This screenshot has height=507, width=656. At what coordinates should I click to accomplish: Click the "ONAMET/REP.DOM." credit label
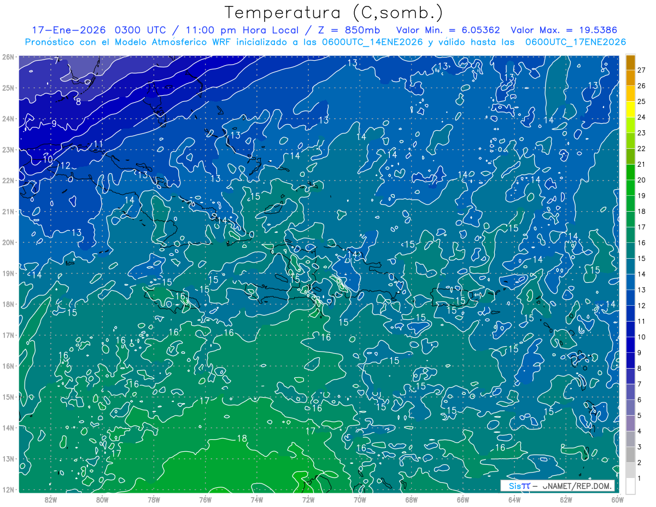(577, 486)
